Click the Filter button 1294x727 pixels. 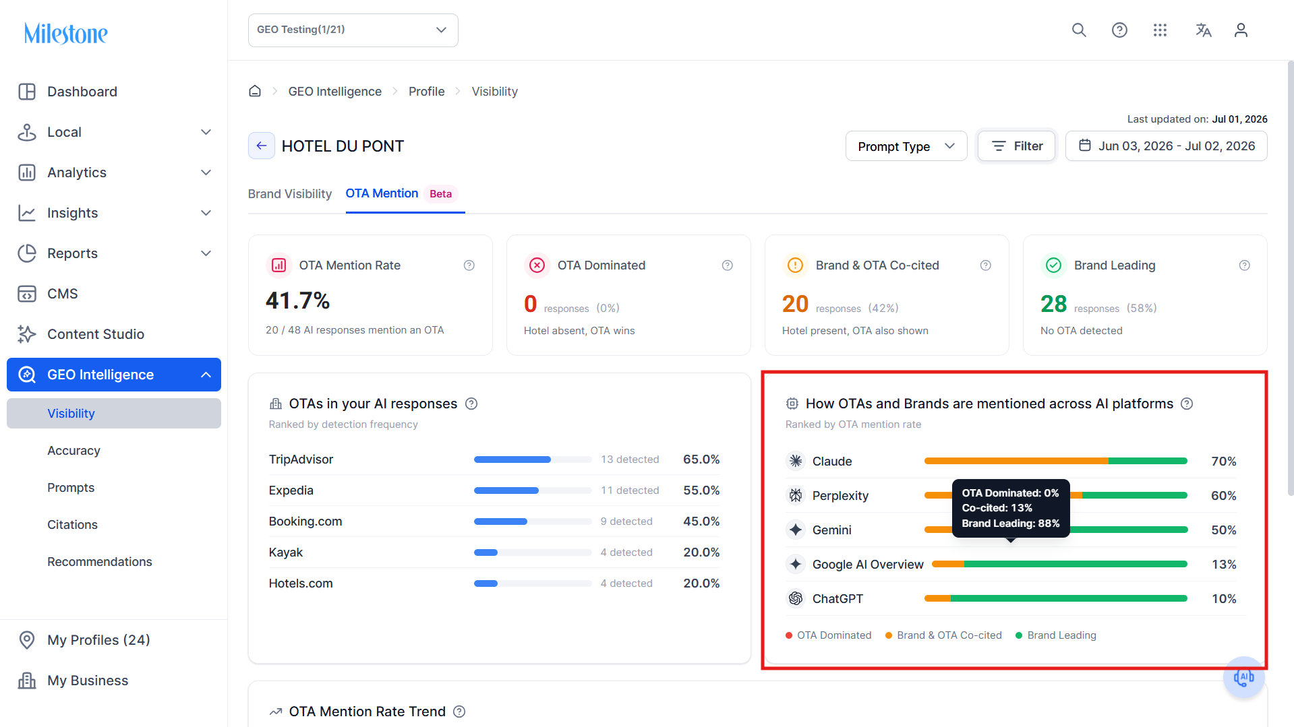pyautogui.click(x=1016, y=146)
